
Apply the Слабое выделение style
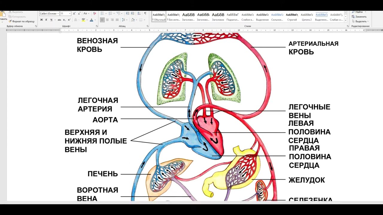247,17
